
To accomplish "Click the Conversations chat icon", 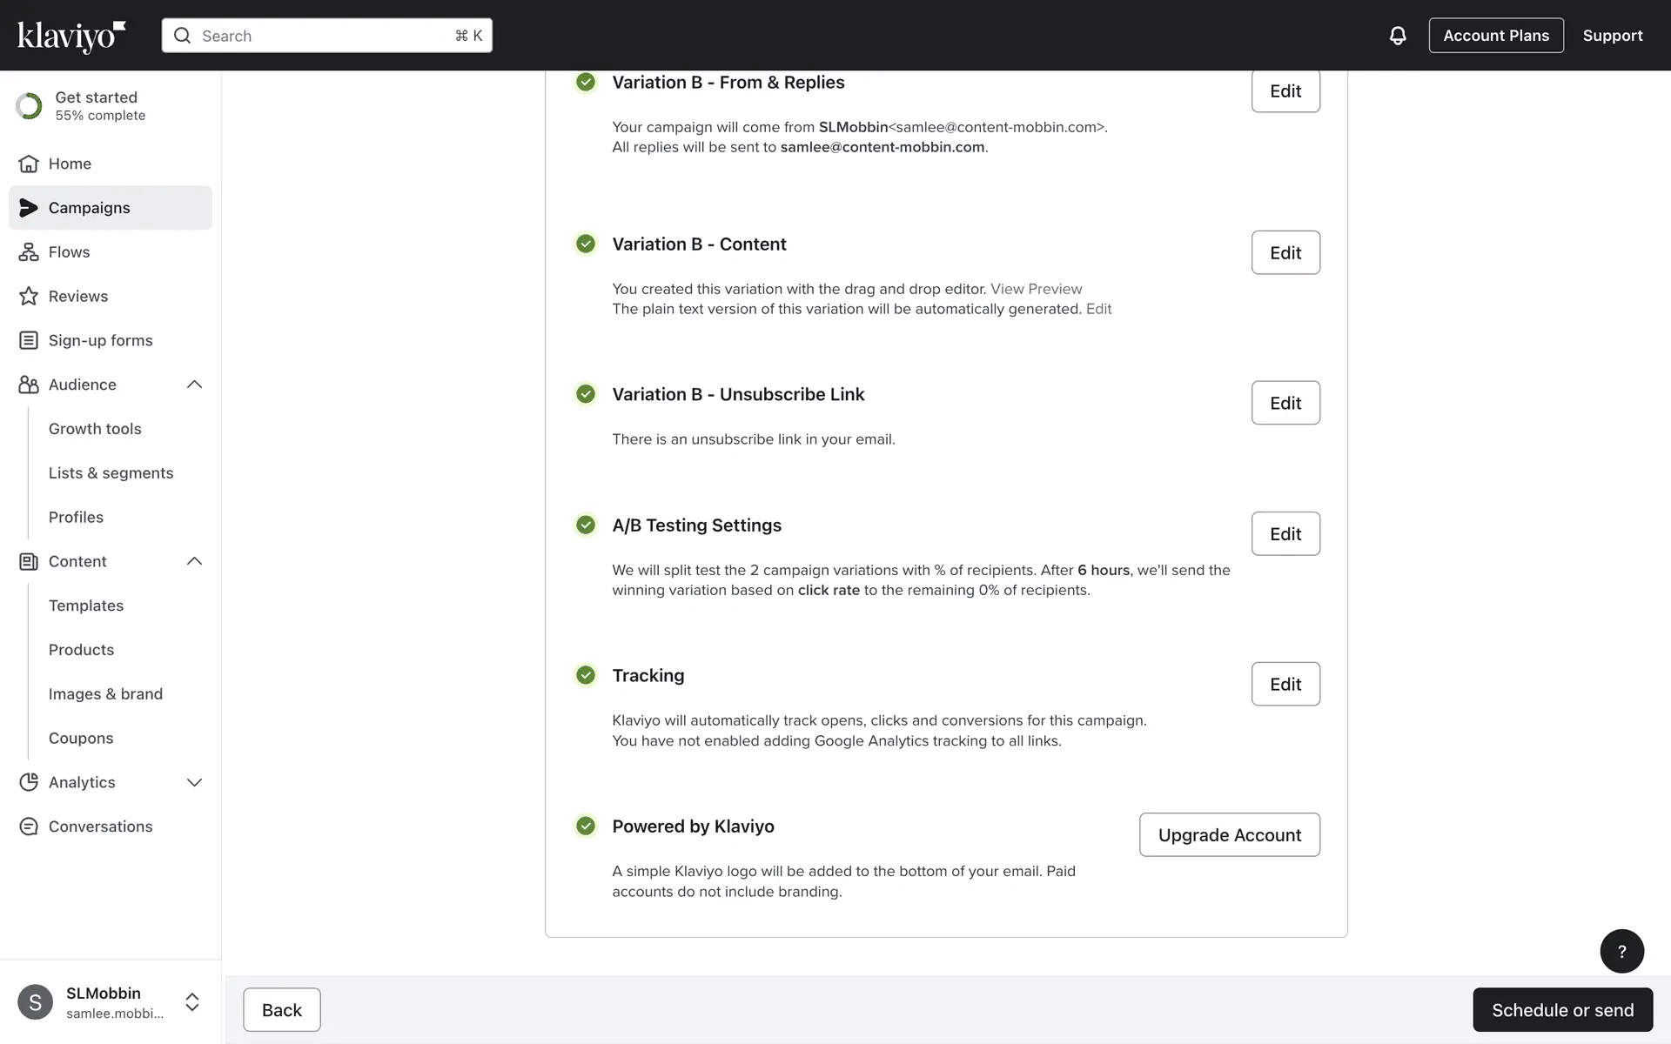I will pos(29,826).
